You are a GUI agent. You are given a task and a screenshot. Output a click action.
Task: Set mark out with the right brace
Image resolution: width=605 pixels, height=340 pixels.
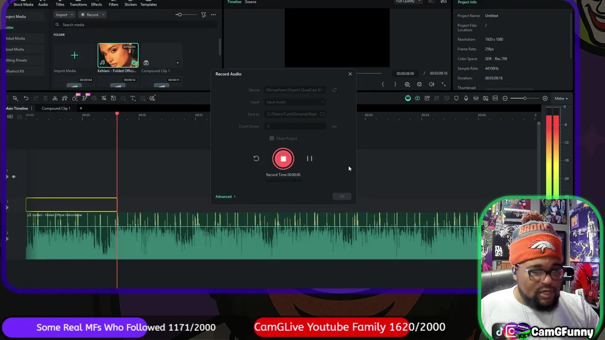(x=395, y=85)
